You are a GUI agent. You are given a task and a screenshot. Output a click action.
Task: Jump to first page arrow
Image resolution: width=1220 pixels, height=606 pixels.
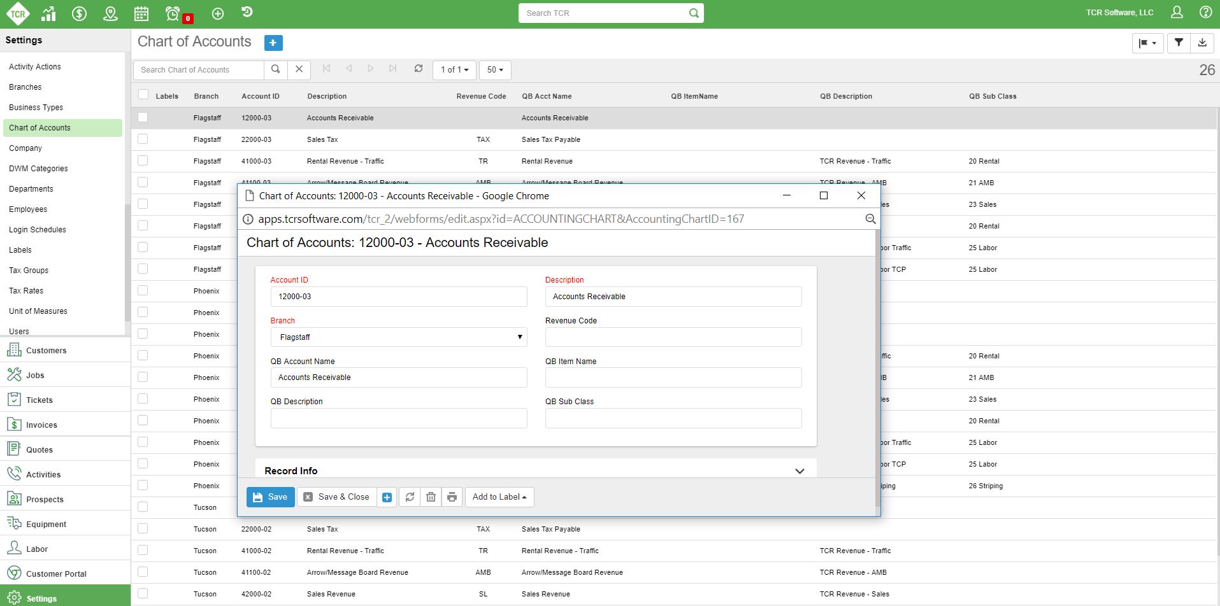(x=326, y=69)
